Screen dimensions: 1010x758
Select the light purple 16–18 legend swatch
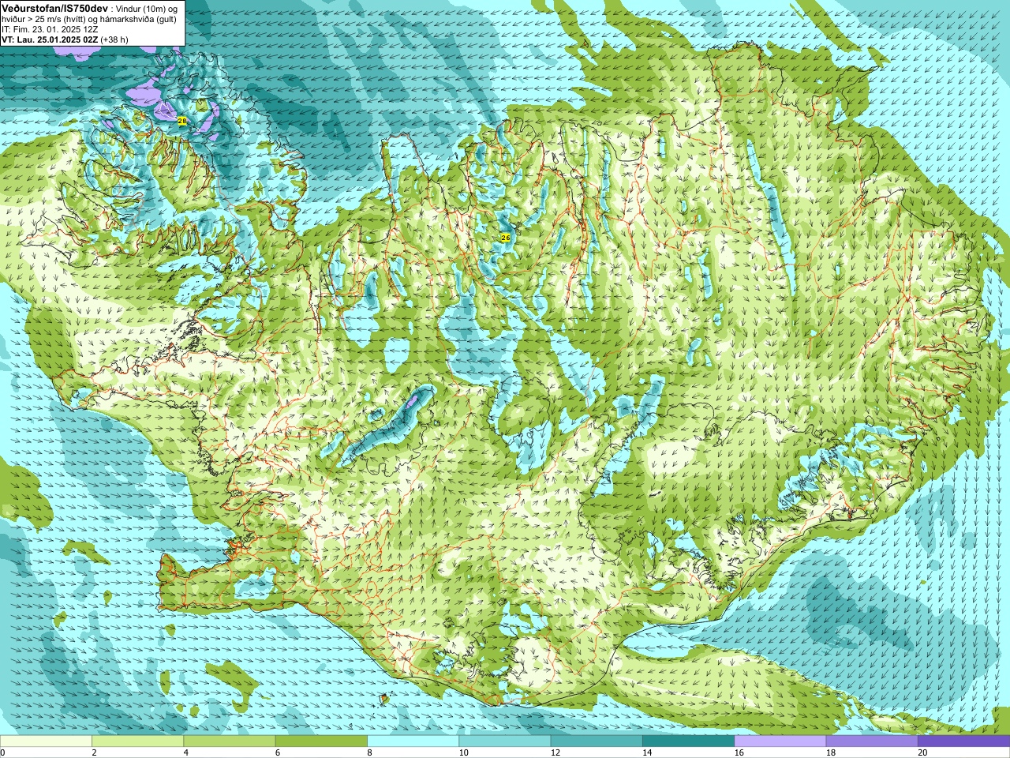780,741
